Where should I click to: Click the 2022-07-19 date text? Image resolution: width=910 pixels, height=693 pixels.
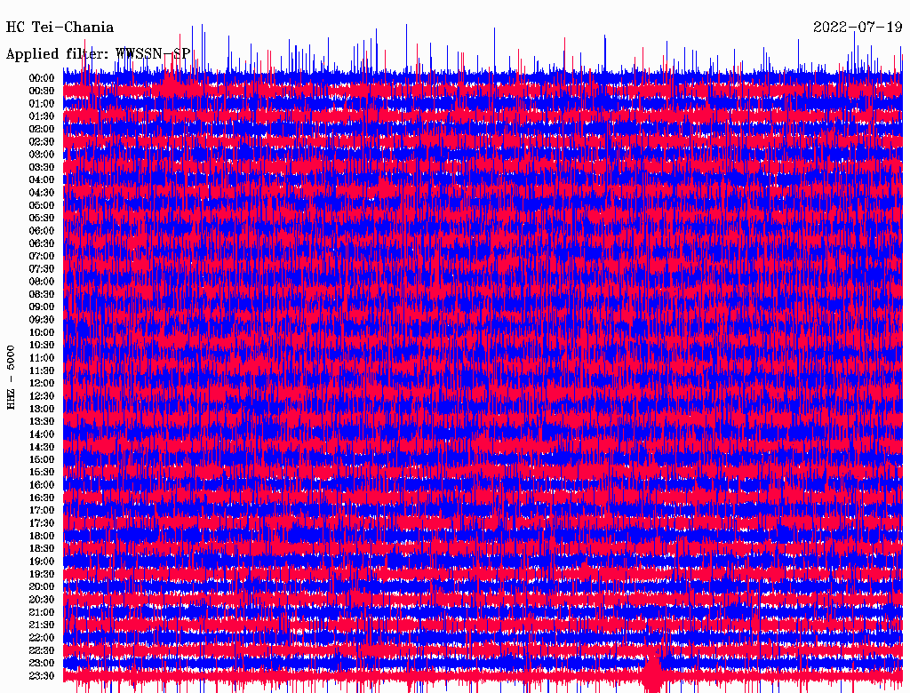click(x=857, y=28)
